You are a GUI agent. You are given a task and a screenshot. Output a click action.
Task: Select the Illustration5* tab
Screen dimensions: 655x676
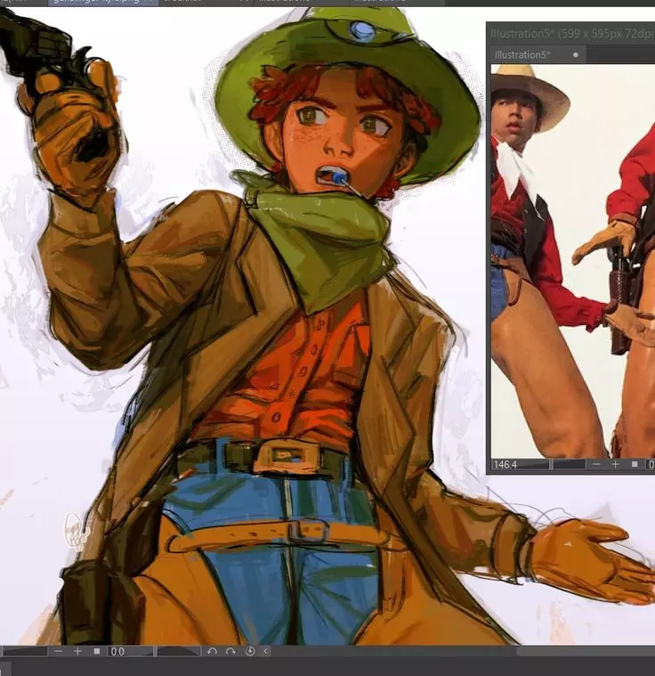pos(525,55)
